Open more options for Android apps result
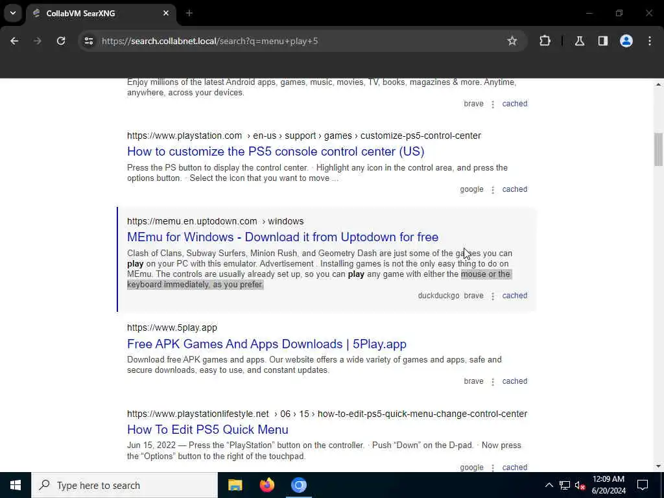The height and width of the screenshot is (498, 664). [493, 104]
